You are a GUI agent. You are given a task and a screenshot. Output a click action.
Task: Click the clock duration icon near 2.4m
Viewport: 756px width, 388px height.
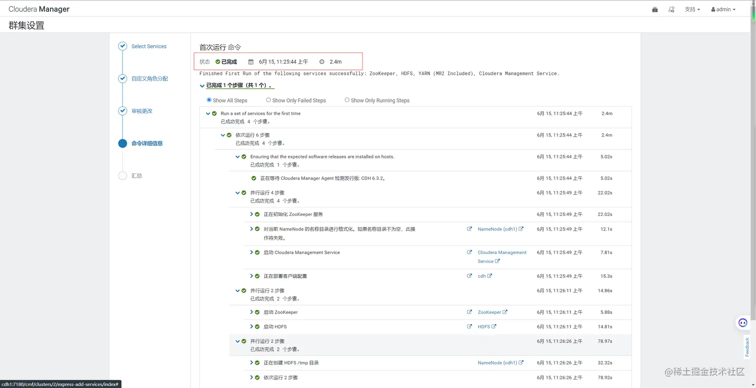322,62
